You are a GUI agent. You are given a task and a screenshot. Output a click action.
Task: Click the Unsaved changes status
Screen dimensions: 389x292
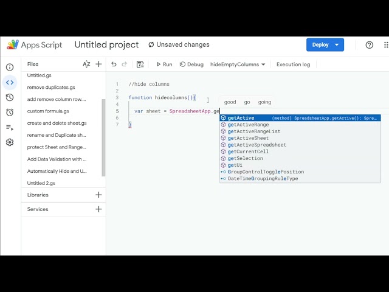(179, 44)
